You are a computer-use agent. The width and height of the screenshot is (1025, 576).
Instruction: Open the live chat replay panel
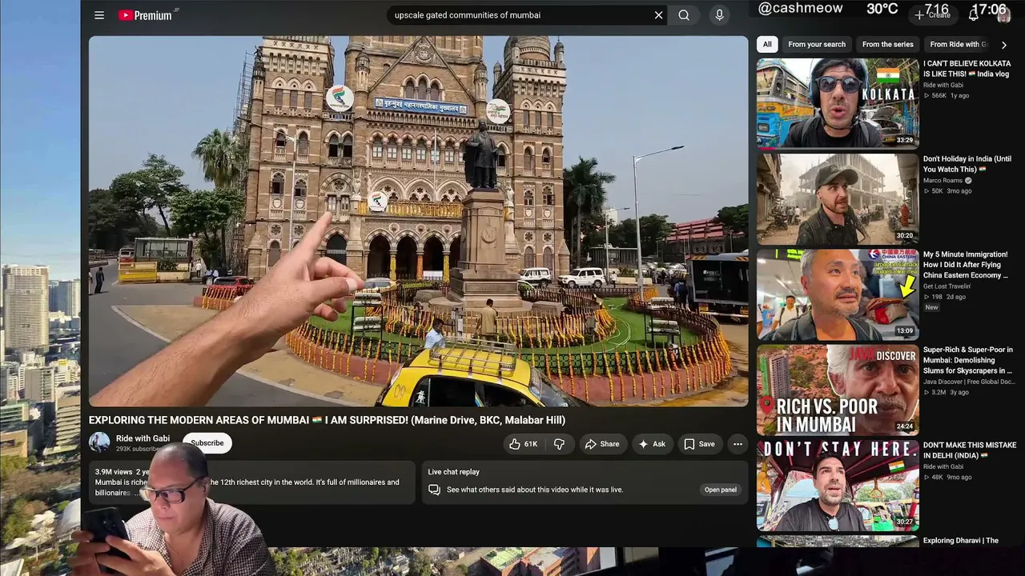721,490
